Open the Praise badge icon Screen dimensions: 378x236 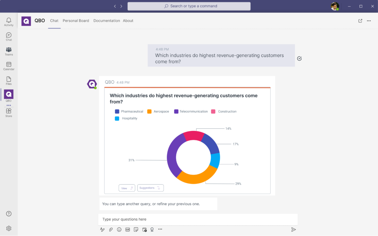(x=152, y=229)
